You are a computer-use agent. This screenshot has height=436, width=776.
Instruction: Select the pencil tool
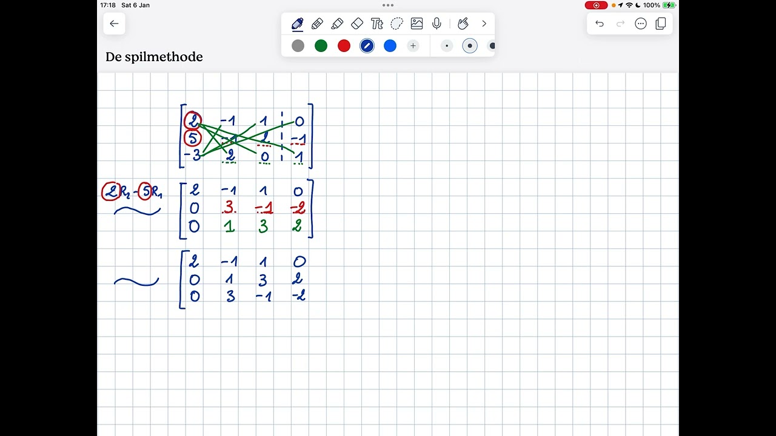[317, 24]
